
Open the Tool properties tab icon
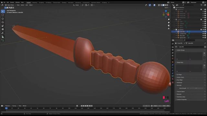[173, 44]
